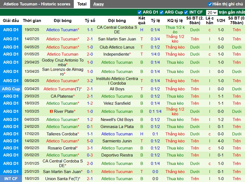Open the 20 recent matches dropdown
The width and height of the screenshot is (245, 182).
212,12
